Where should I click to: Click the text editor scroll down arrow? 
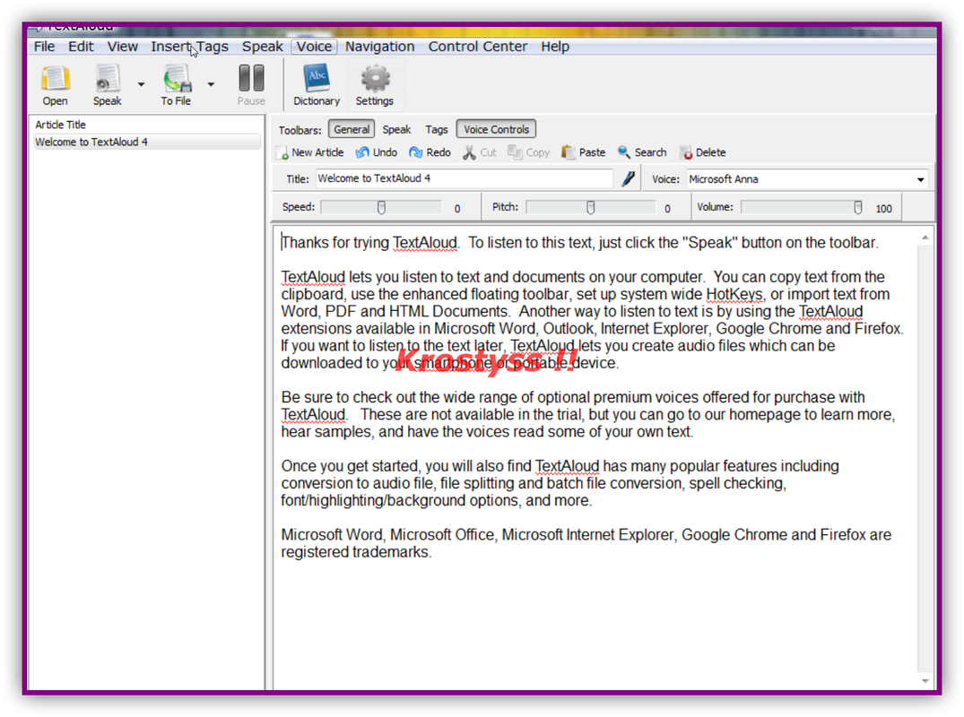point(925,680)
